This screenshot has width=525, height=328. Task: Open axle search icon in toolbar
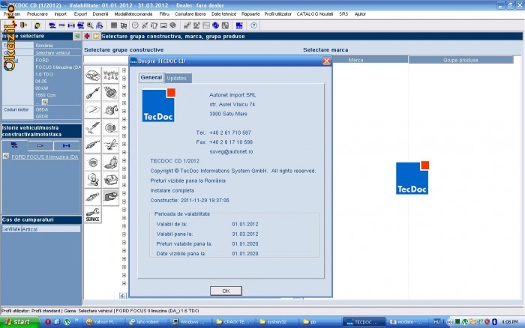(x=71, y=25)
